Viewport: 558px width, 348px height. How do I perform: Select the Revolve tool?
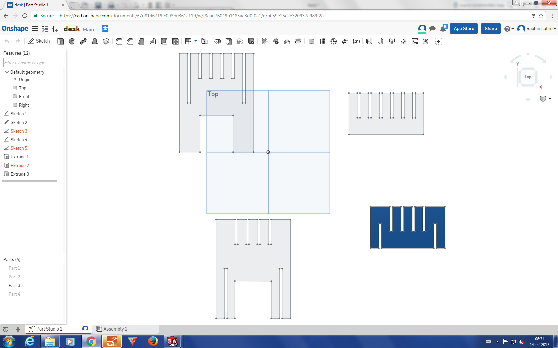(72, 41)
